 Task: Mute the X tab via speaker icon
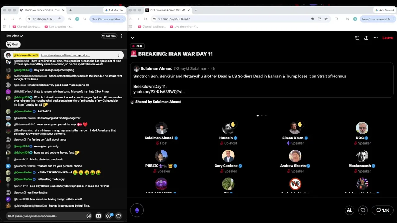[183, 10]
